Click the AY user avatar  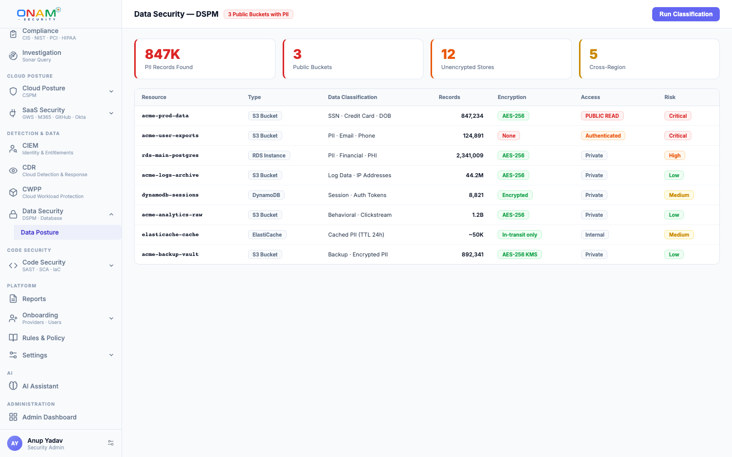tap(15, 443)
